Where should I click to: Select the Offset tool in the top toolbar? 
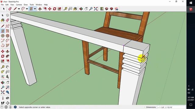coord(45,9)
